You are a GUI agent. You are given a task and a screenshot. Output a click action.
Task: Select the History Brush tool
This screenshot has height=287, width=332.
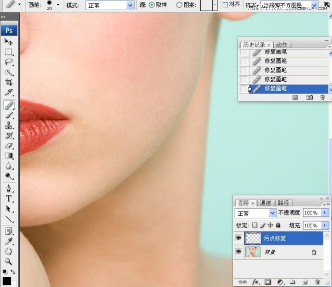(x=9, y=136)
